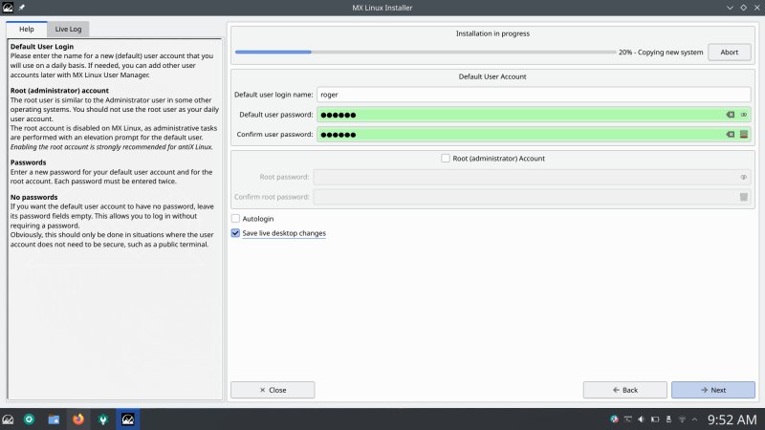Open removable devices tray icon
Viewport: 765px width, 430px height.
(668, 419)
